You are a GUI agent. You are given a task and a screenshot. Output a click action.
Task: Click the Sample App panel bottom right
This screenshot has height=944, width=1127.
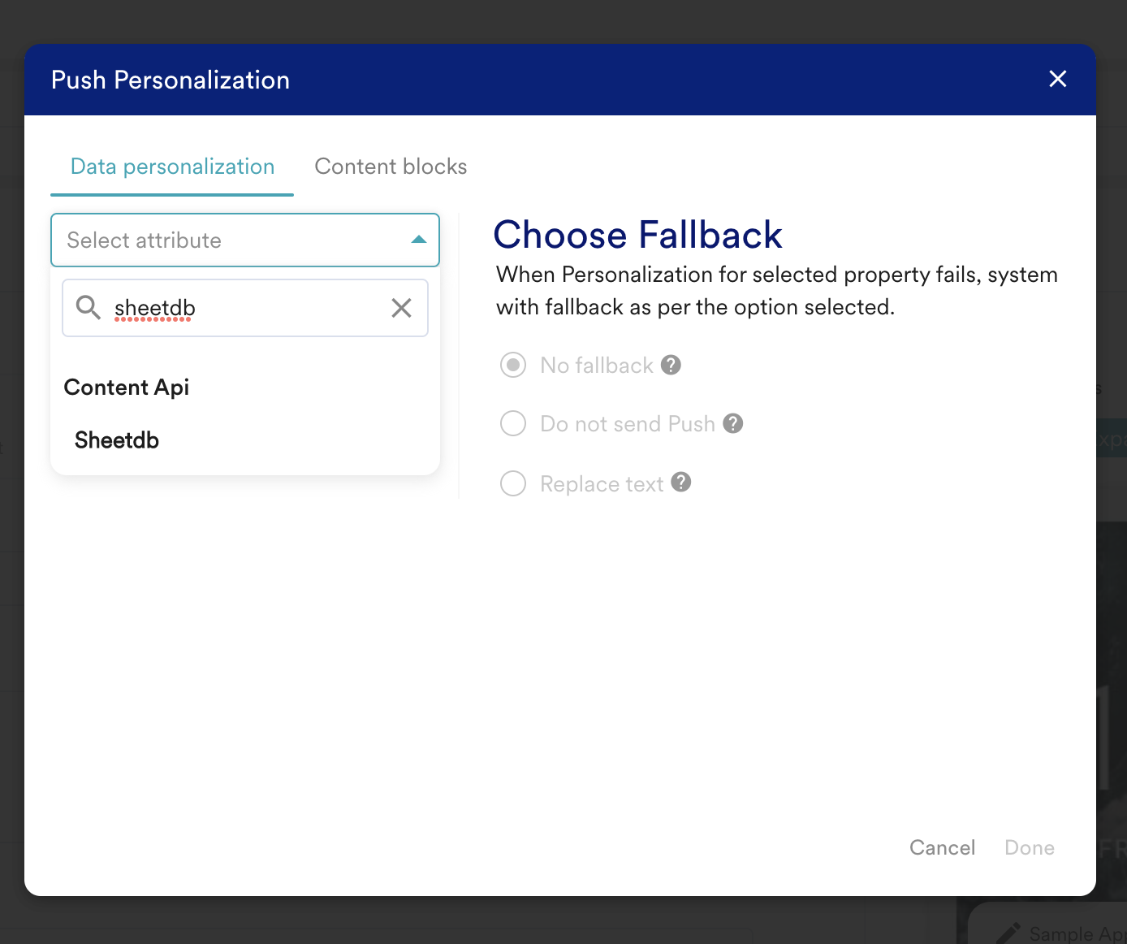(1064, 933)
